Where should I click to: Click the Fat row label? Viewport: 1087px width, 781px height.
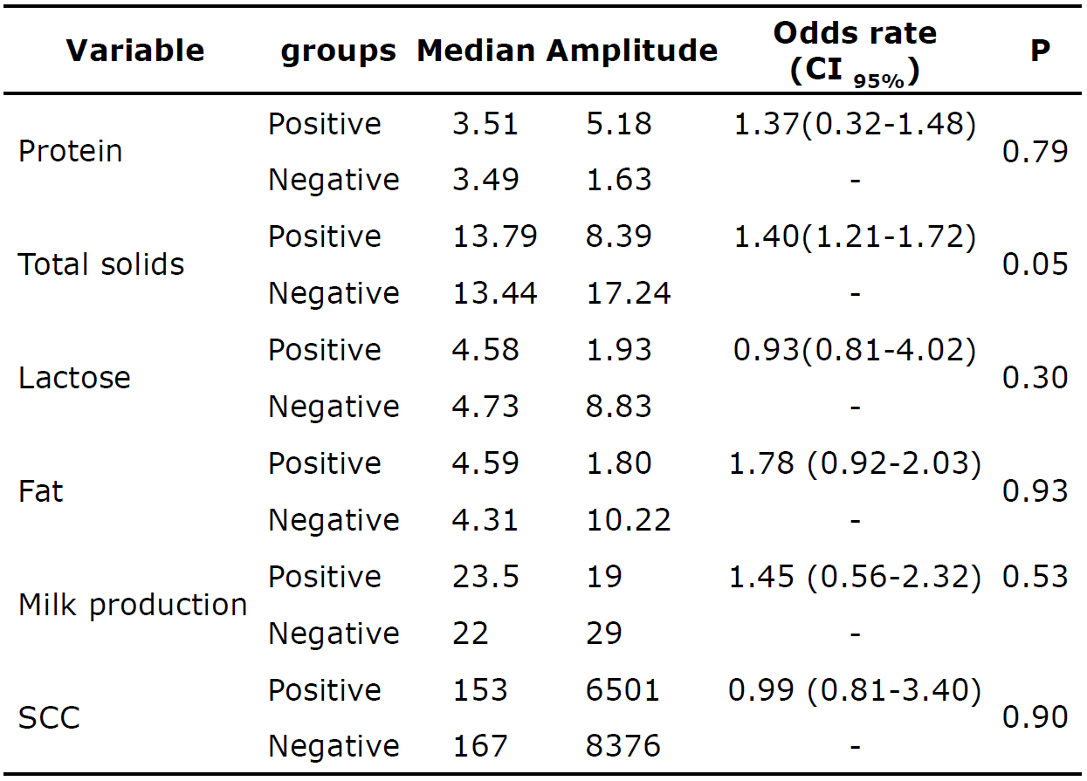(41, 491)
